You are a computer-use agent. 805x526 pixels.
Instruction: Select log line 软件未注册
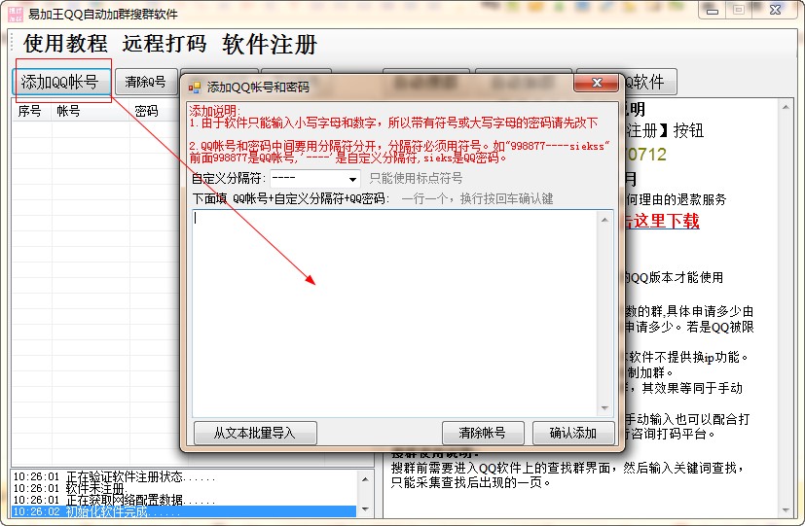pyautogui.click(x=184, y=488)
